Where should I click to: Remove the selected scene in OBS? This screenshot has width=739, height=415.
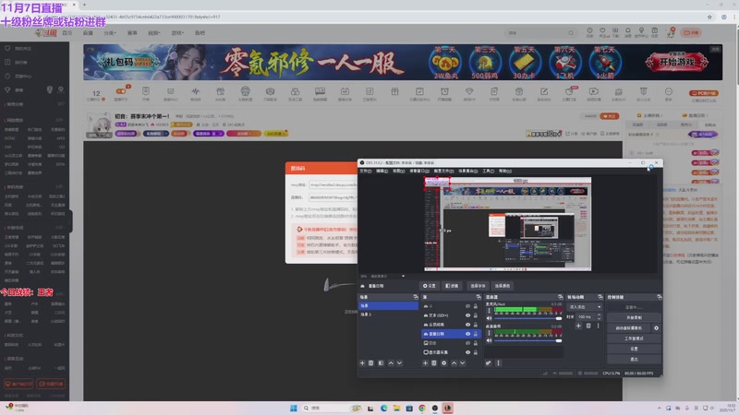tap(371, 363)
